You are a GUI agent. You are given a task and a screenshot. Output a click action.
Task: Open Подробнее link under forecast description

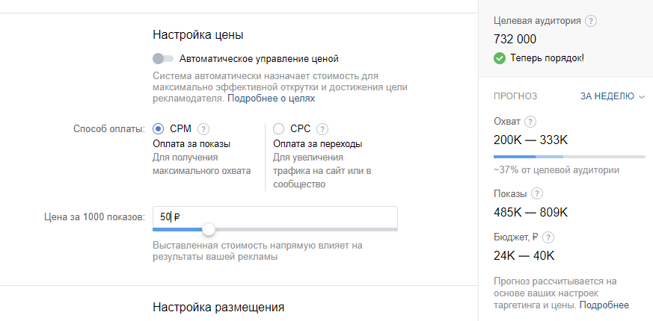[604, 305]
